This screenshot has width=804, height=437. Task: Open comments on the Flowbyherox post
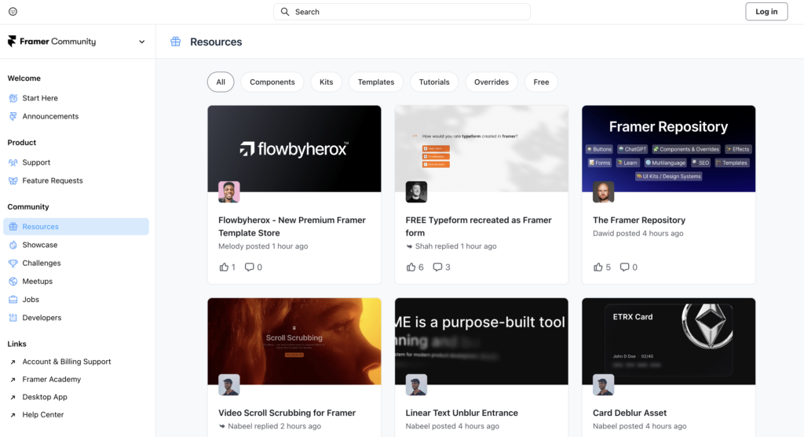pos(249,267)
